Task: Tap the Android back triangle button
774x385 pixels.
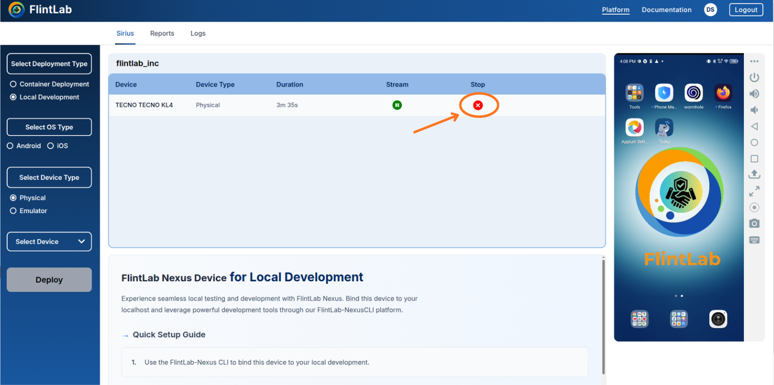Action: click(754, 126)
